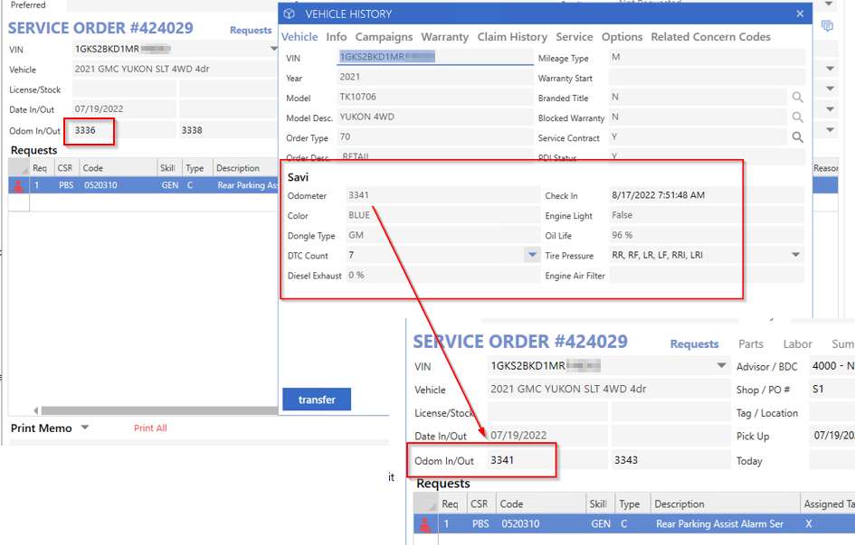The width and height of the screenshot is (855, 545).
Task: Click the Dongle Type field showing GM
Action: point(442,235)
